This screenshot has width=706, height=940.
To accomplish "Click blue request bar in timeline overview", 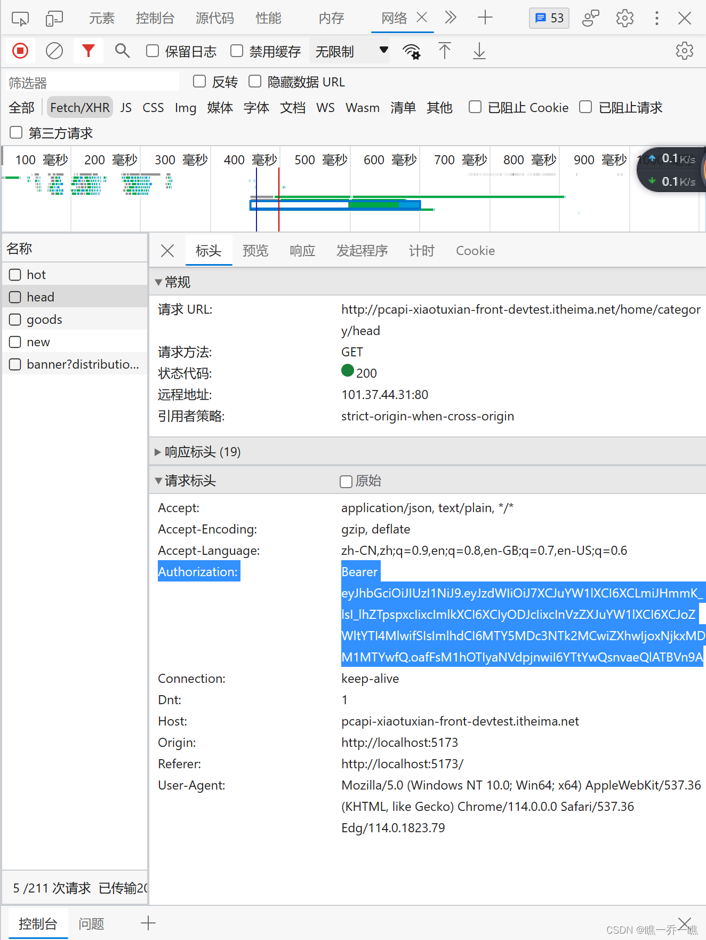I will [x=335, y=205].
